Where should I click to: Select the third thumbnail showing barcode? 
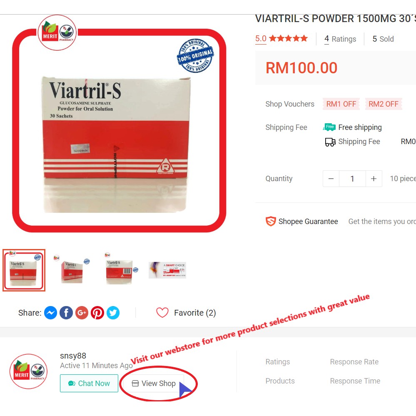(120, 270)
